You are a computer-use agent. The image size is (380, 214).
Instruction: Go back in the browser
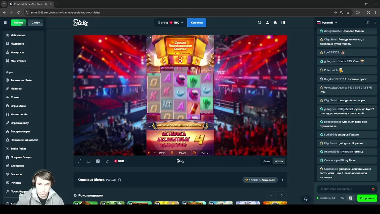click(4, 12)
